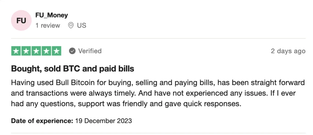Screen dimensions: 313x135
Task: Click the fifth green star
Action: (x=56, y=51)
